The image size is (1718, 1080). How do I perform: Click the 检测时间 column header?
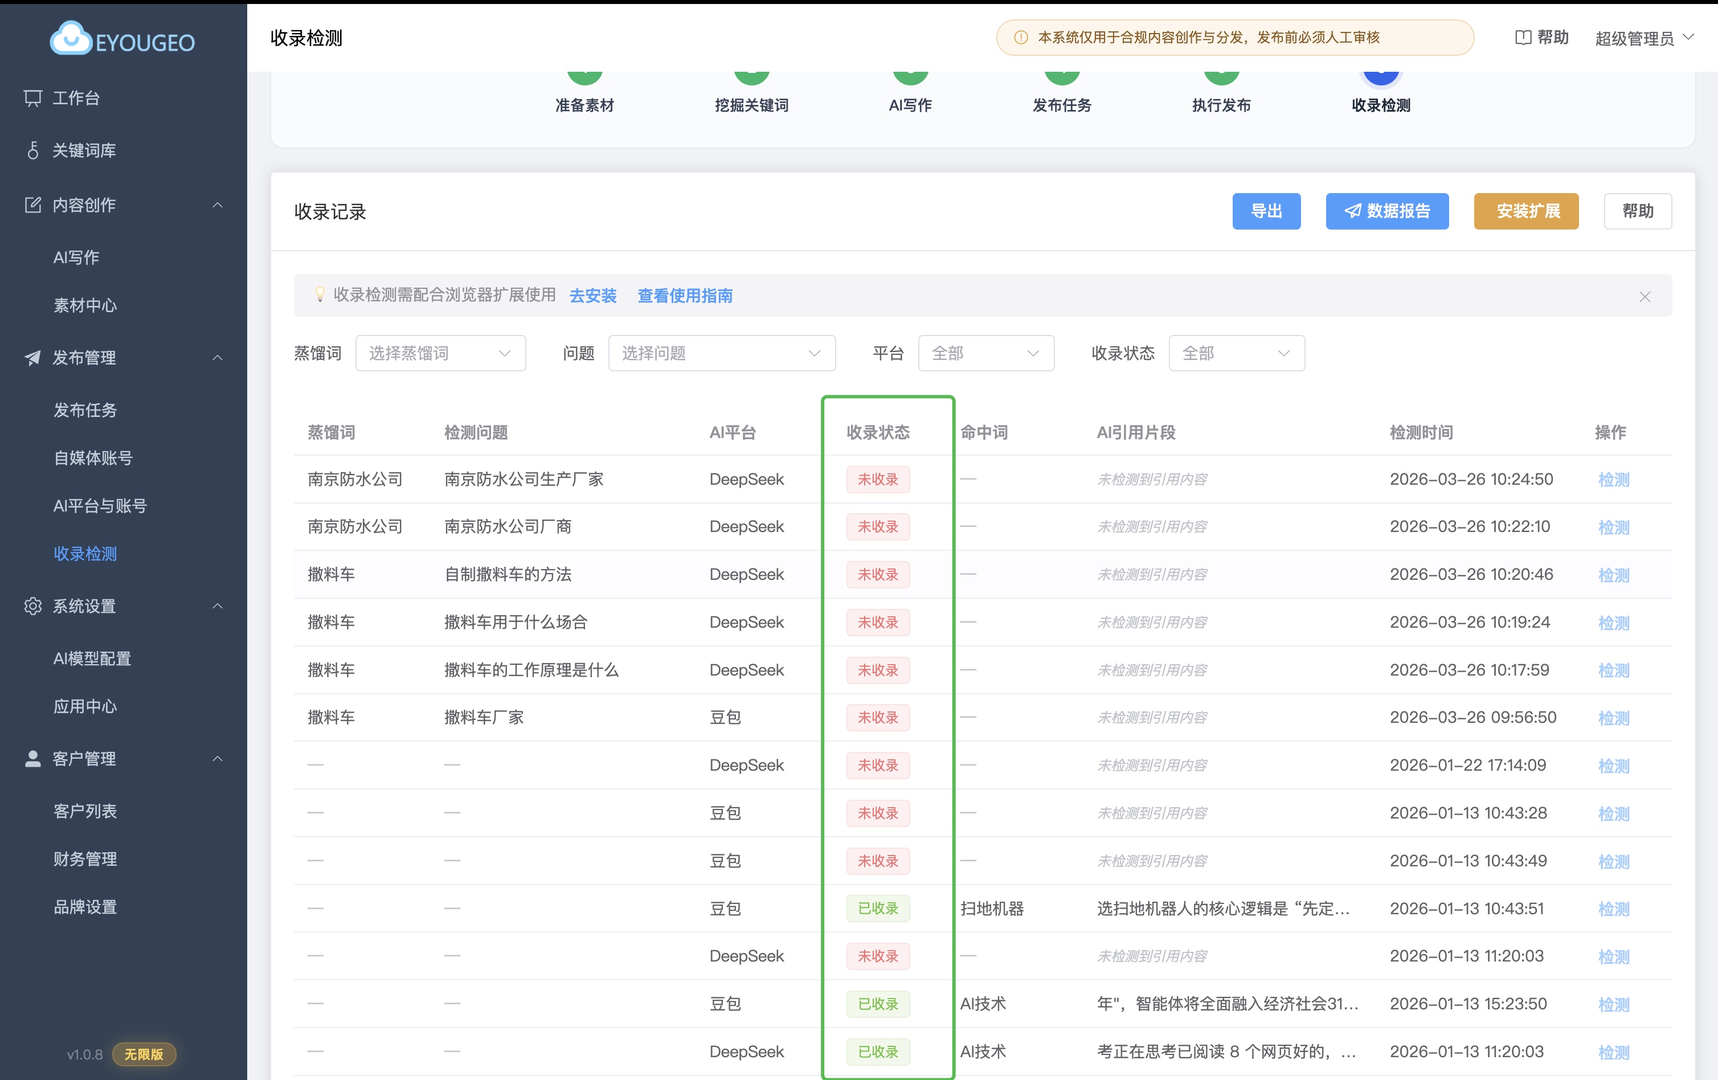[1421, 432]
